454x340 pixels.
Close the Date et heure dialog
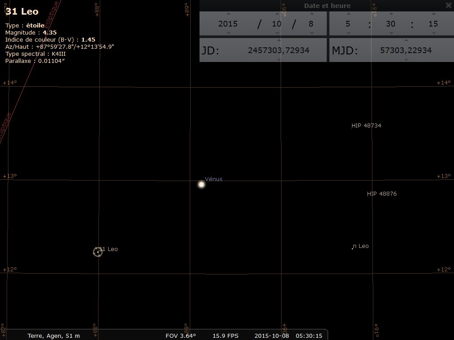pos(449,5)
